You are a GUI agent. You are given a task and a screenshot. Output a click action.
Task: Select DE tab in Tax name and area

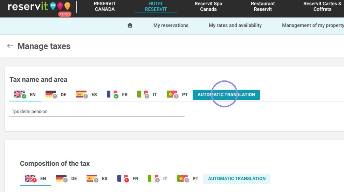56,94
